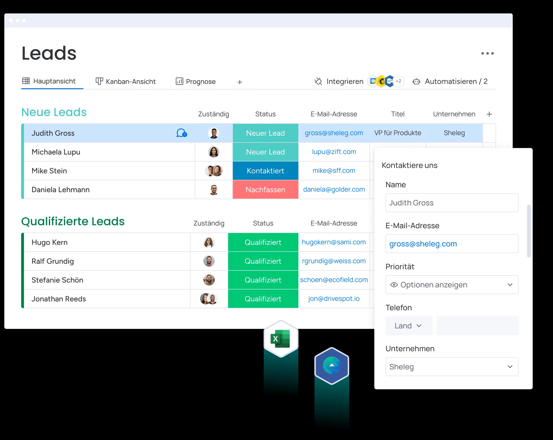Open the hugokern@sami.com email link
The image size is (553, 440).
[x=334, y=242]
